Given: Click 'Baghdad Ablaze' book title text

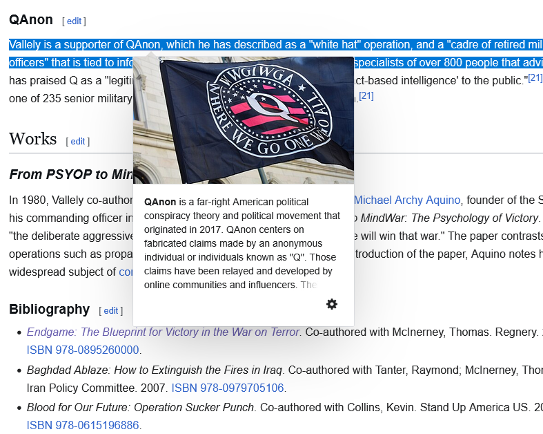Looking at the screenshot, I should click(x=155, y=370).
